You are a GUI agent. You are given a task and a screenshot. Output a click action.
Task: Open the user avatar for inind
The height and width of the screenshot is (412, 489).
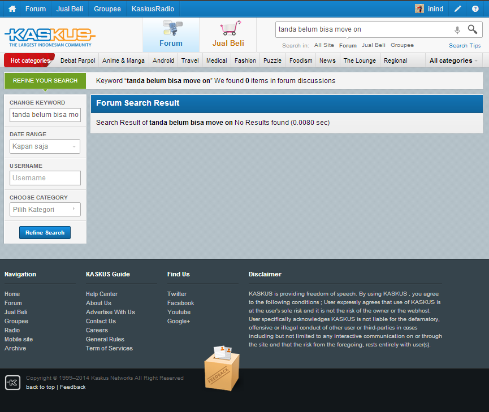point(419,8)
